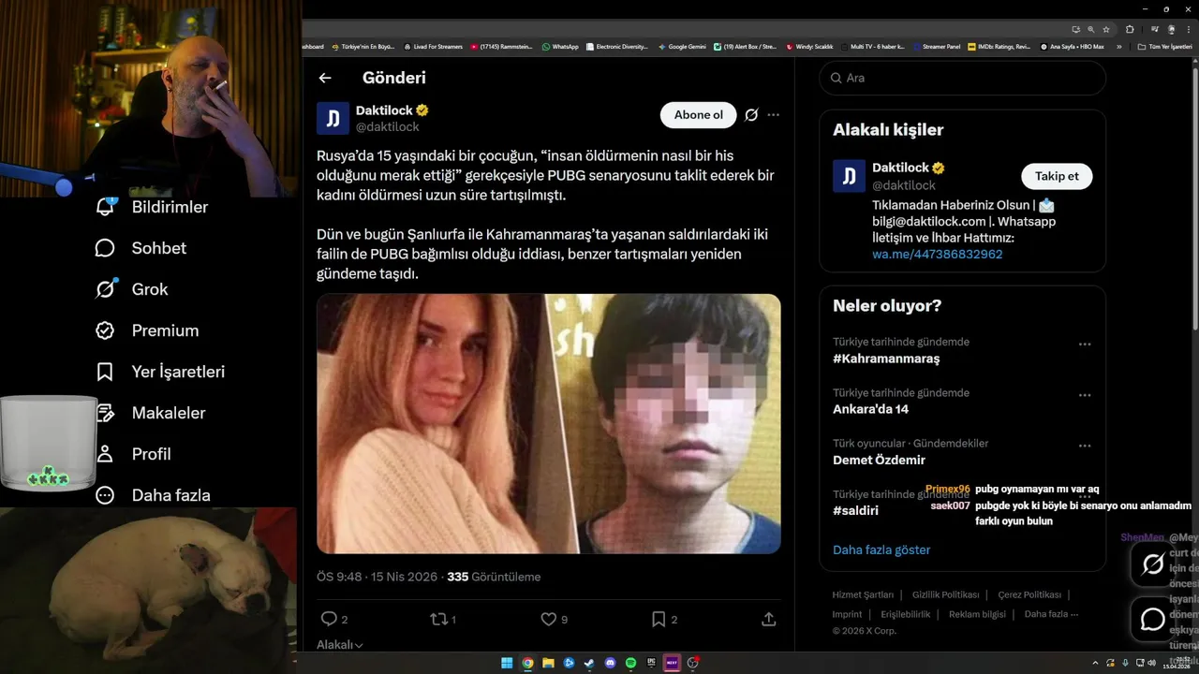
Task: Open the floating Grok button at right edge
Action: [1153, 564]
